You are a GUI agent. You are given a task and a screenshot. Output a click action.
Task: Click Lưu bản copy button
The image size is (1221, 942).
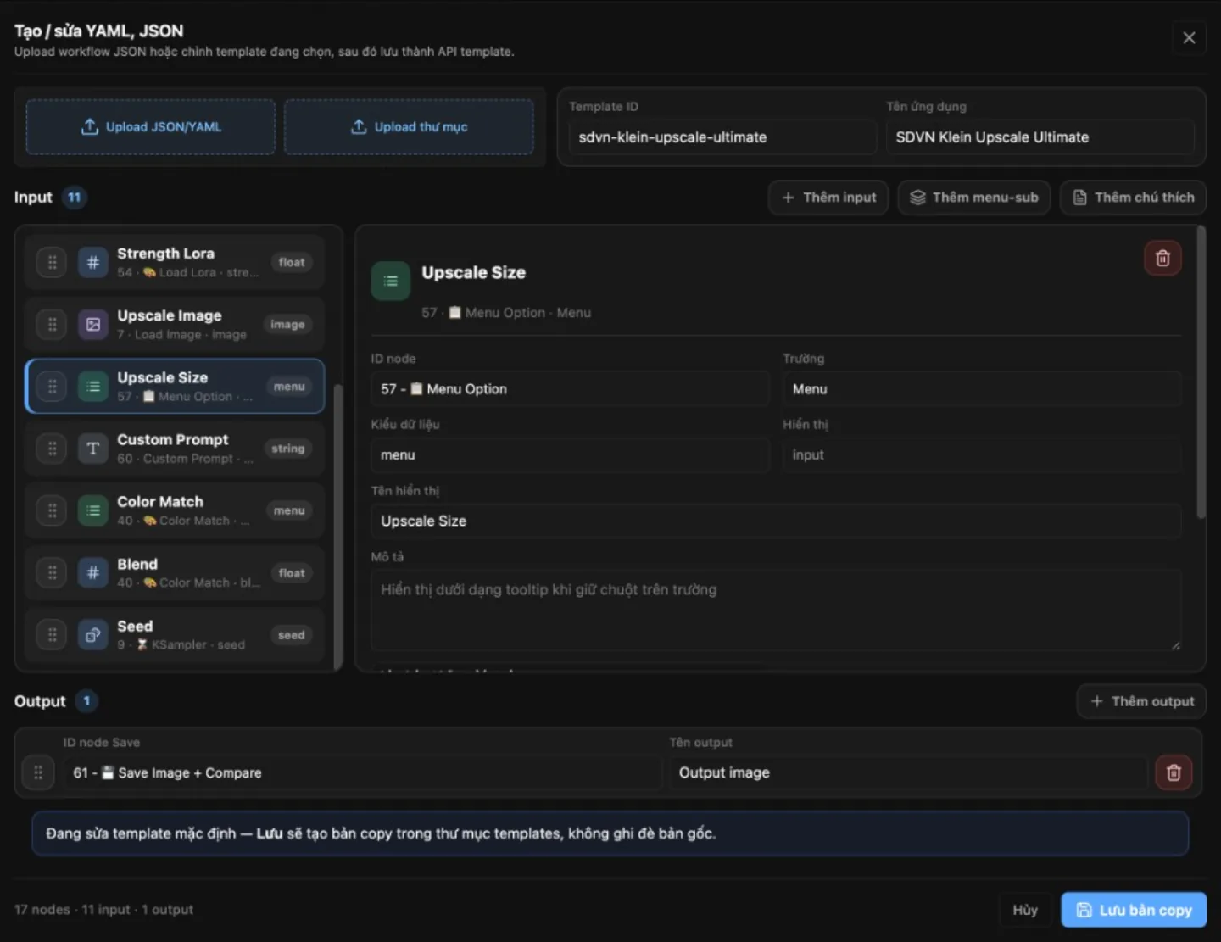pyautogui.click(x=1134, y=910)
